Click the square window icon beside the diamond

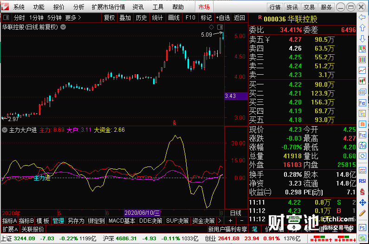[x=220, y=27]
